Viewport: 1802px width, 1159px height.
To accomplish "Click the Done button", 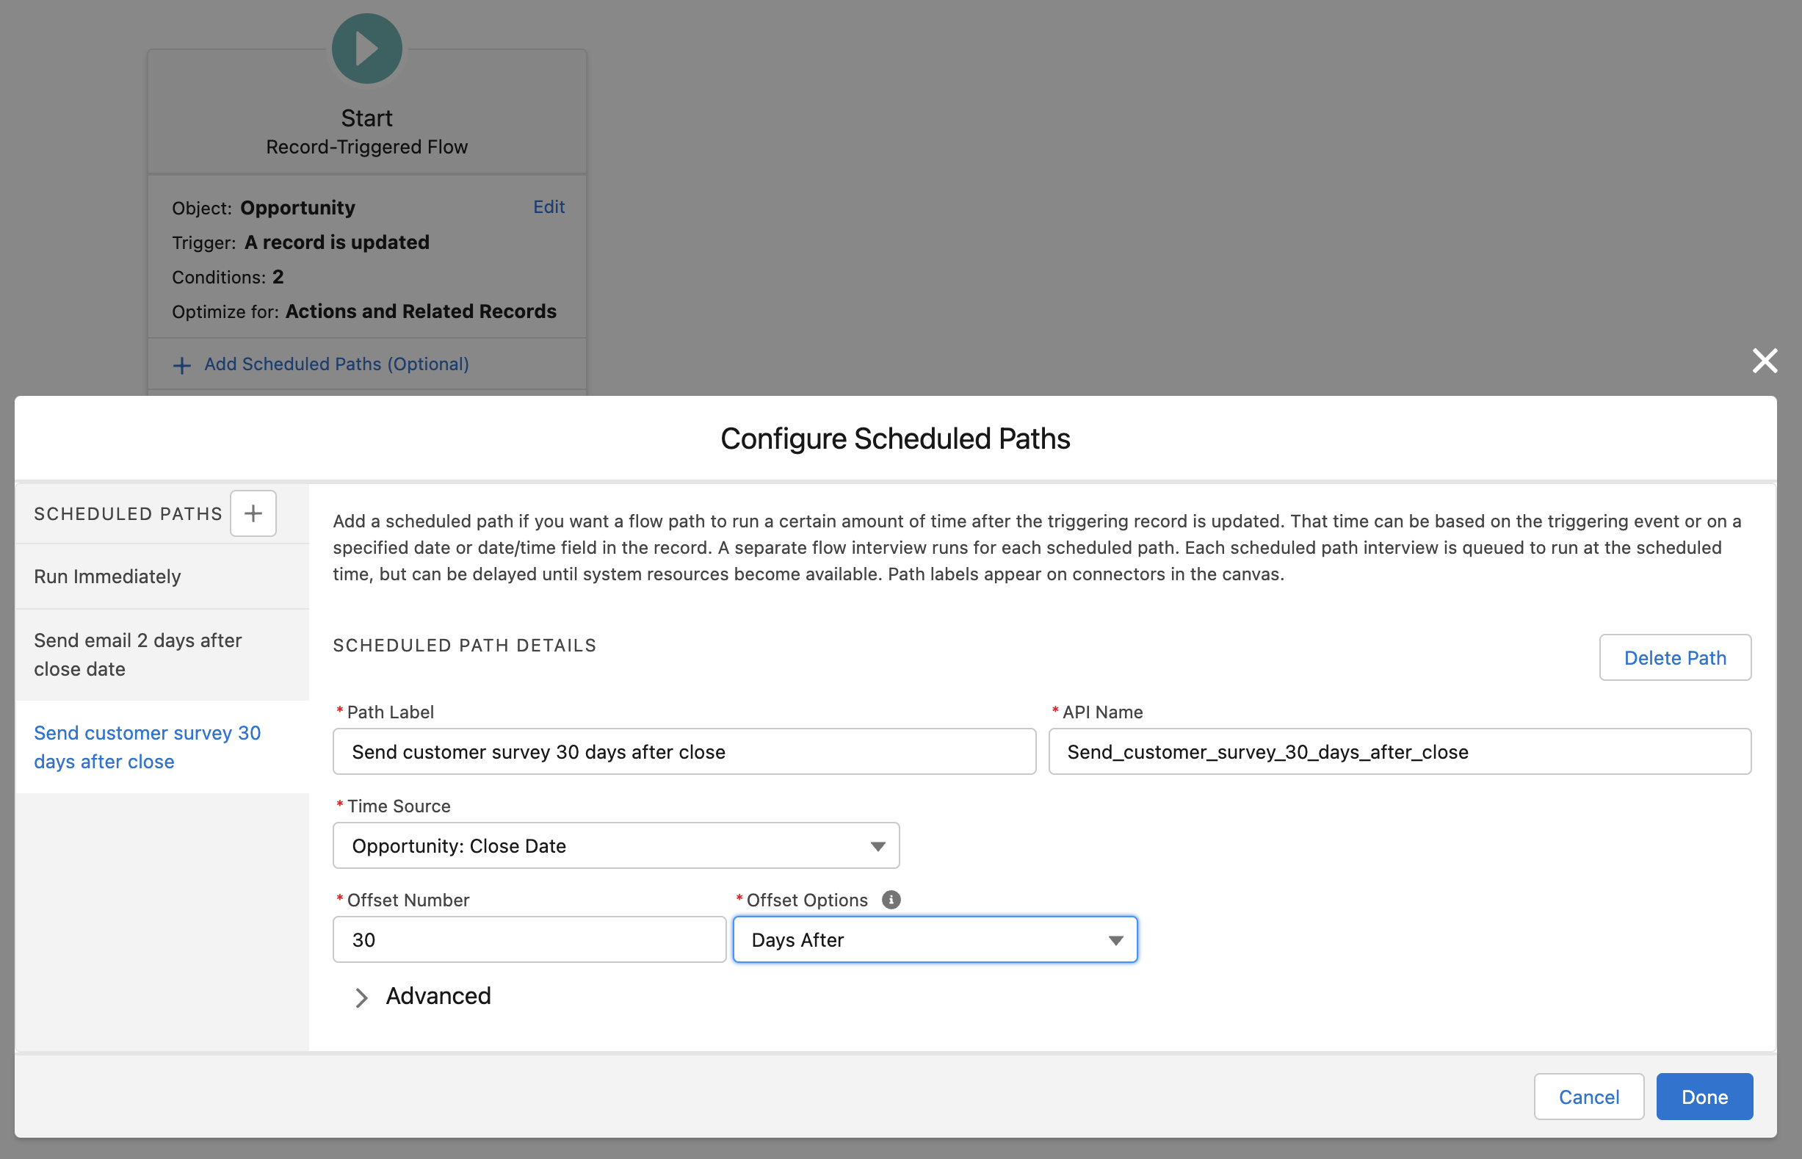I will [x=1704, y=1097].
